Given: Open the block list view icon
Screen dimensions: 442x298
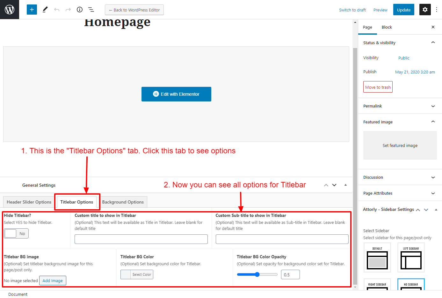Looking at the screenshot, I should click(91, 10).
